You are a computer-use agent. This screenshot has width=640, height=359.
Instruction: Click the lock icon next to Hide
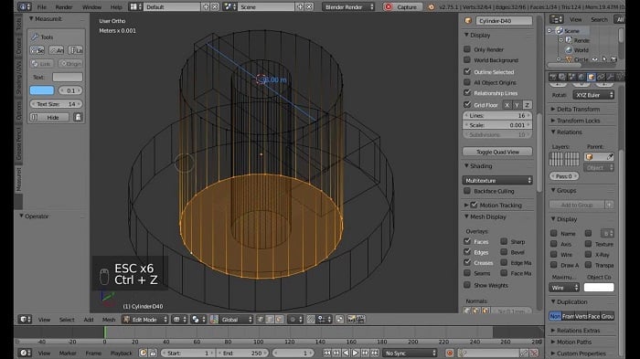click(x=78, y=117)
